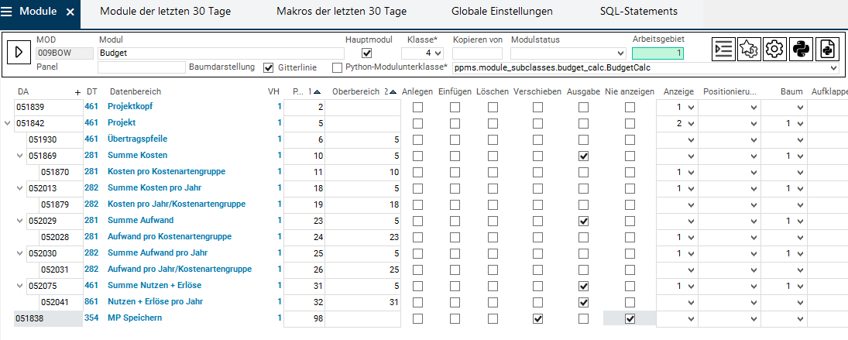Toggle the Hauptmodul checkbox
Image resolution: width=848 pixels, height=340 pixels.
(x=367, y=53)
